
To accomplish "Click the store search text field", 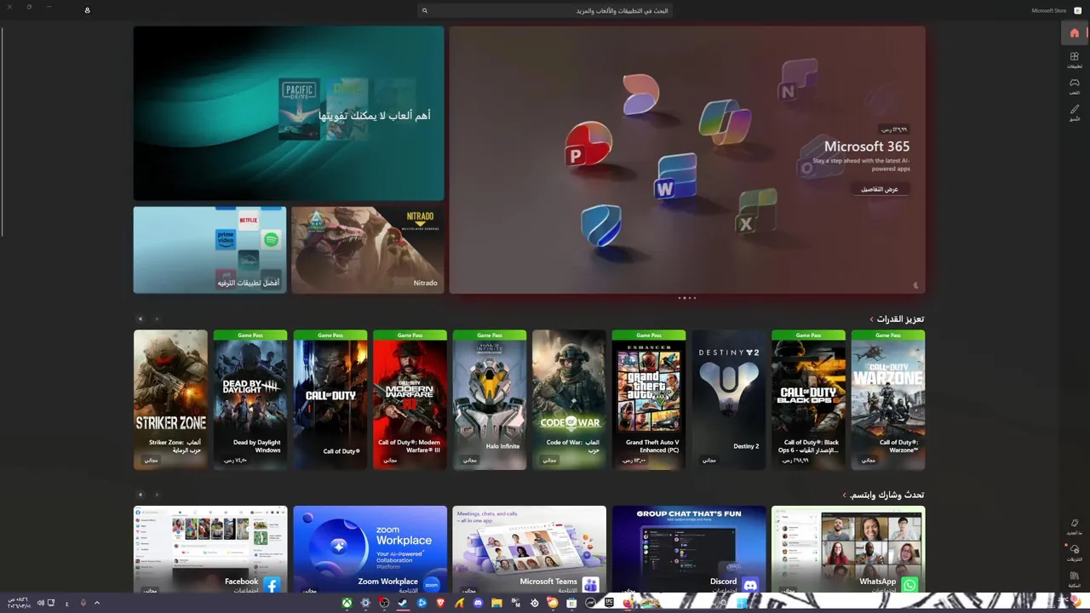I will click(x=545, y=10).
